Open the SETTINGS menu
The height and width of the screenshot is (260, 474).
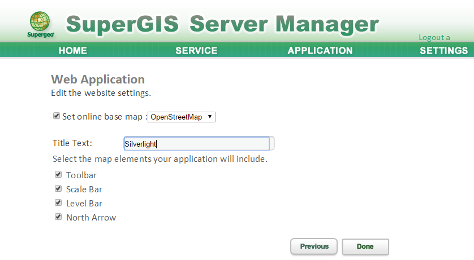click(443, 50)
